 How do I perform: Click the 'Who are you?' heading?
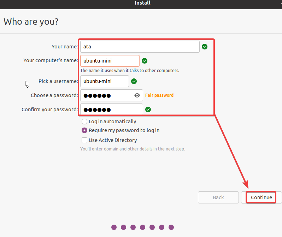coord(31,22)
